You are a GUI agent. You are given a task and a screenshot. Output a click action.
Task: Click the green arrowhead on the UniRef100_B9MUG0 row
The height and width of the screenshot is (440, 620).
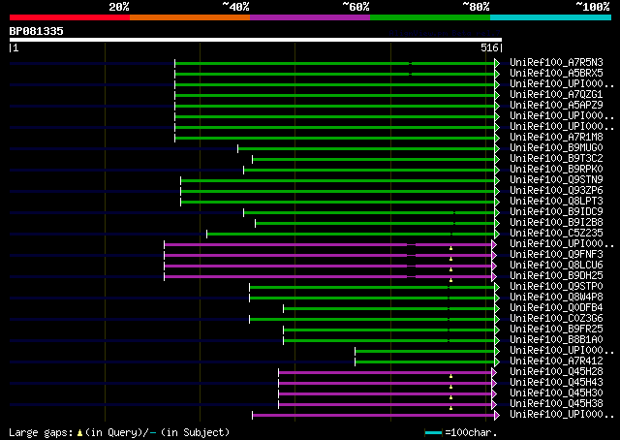tap(497, 149)
